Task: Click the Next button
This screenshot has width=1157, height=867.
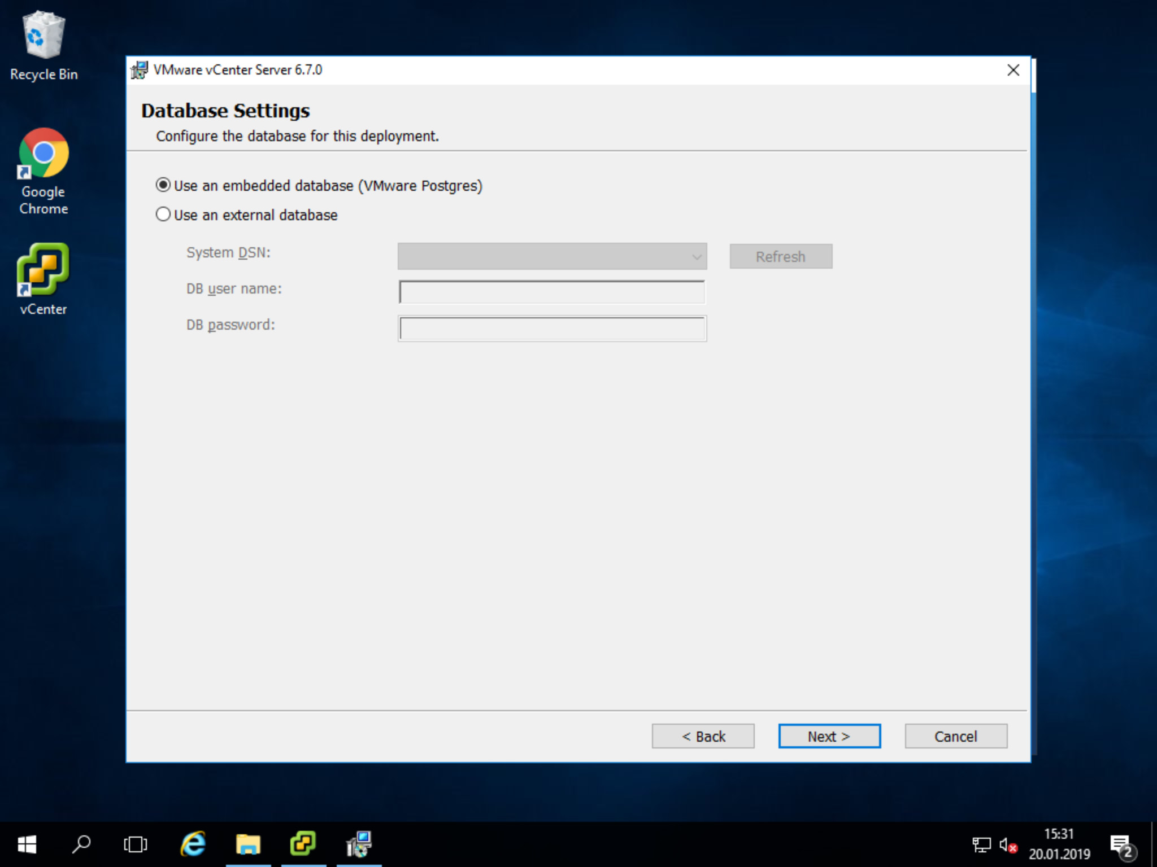Action: click(829, 736)
